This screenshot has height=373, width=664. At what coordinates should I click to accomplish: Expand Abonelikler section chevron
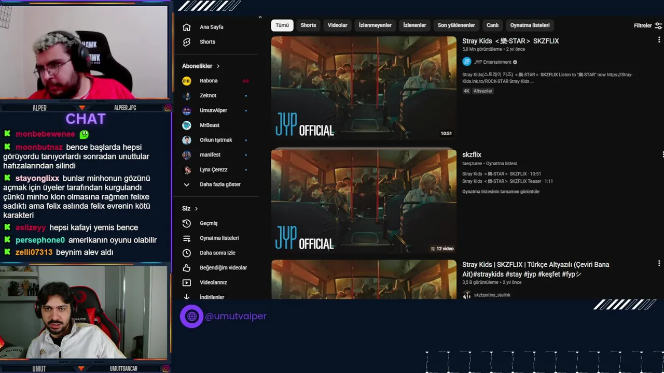[218, 66]
